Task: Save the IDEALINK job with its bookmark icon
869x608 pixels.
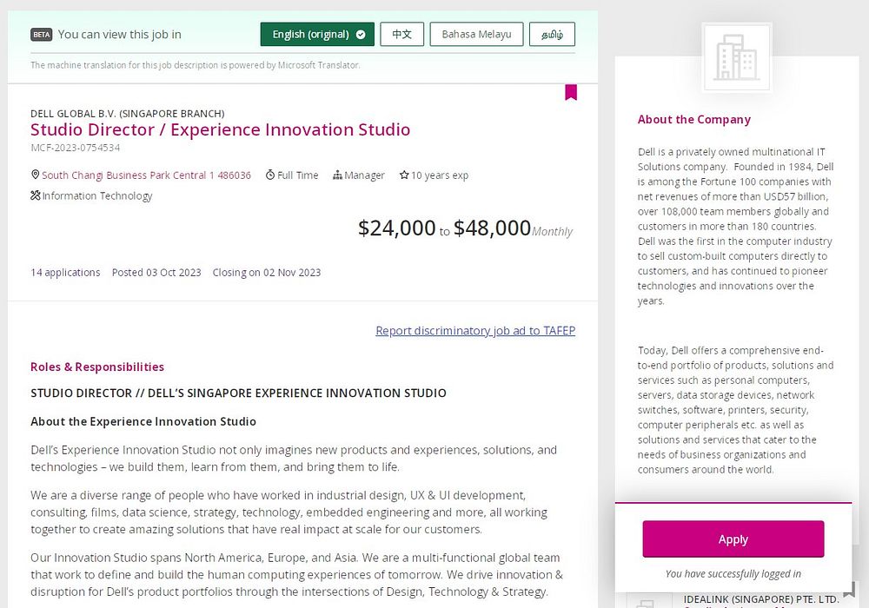Action: point(849,592)
